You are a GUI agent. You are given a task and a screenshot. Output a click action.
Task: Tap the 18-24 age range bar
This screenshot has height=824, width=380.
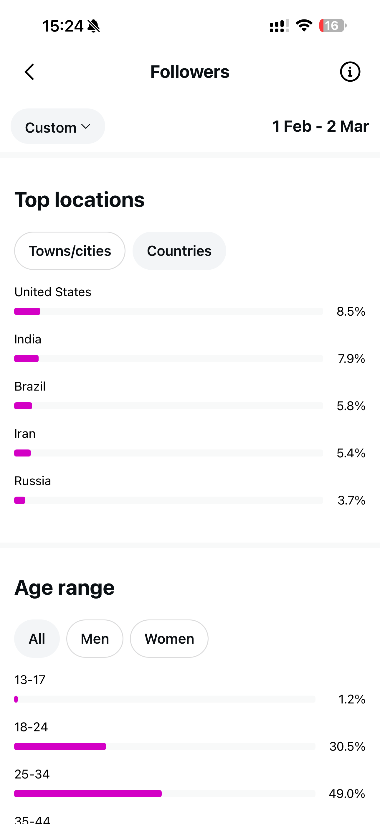click(164, 746)
